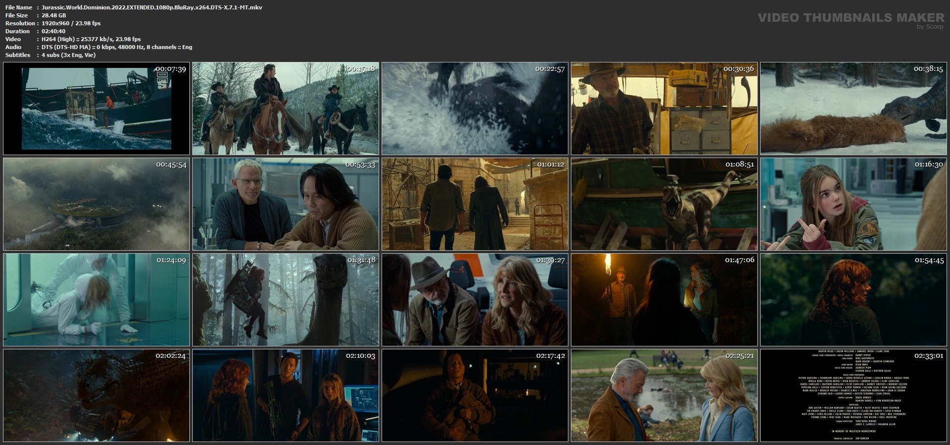Select the thumbnail at 02:02:24
The image size is (950, 445).
click(97, 395)
